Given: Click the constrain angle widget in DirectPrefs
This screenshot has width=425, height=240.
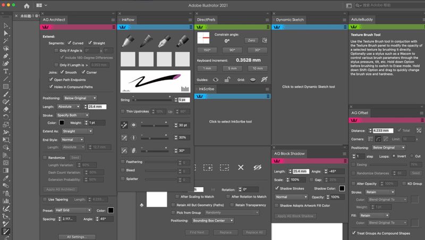Looking at the screenshot, I should tap(203, 38).
